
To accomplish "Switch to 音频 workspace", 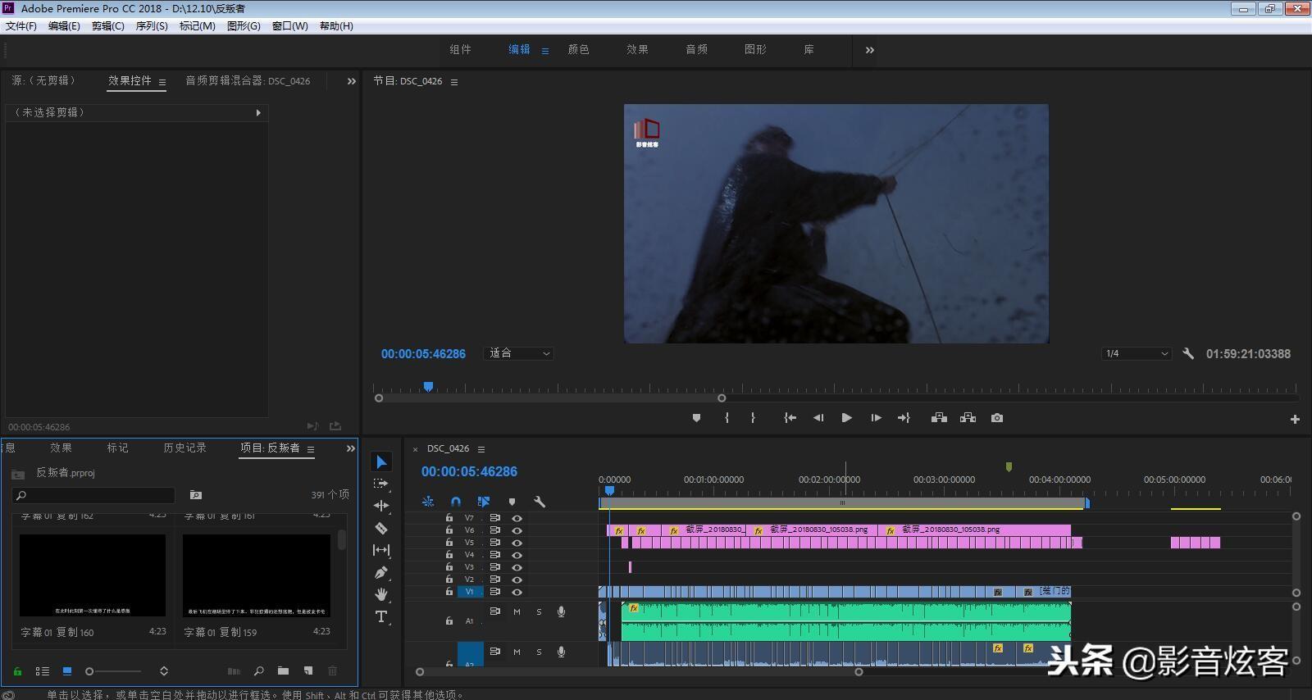I will [x=696, y=50].
